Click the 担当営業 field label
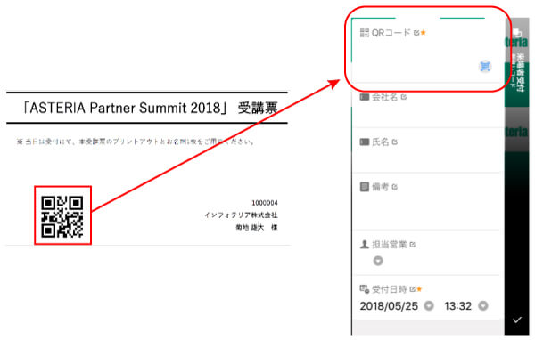This screenshot has width=535, height=340. [390, 244]
